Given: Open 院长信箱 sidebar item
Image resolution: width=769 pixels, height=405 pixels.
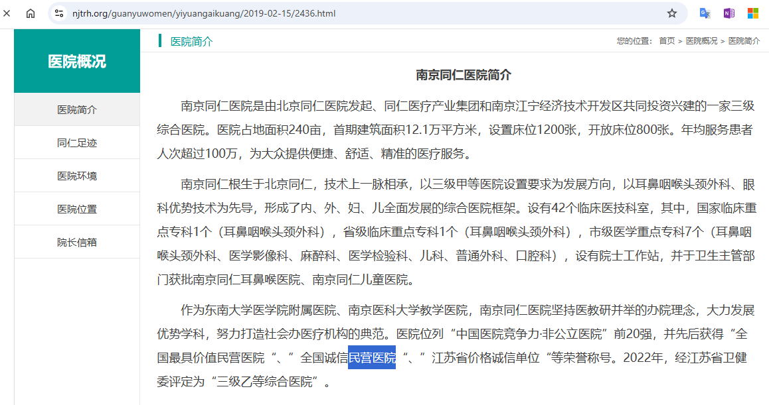Looking at the screenshot, I should pos(77,242).
